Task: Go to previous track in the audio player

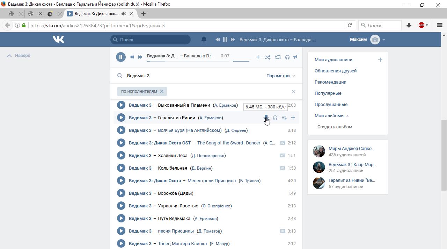Action: tap(132, 57)
